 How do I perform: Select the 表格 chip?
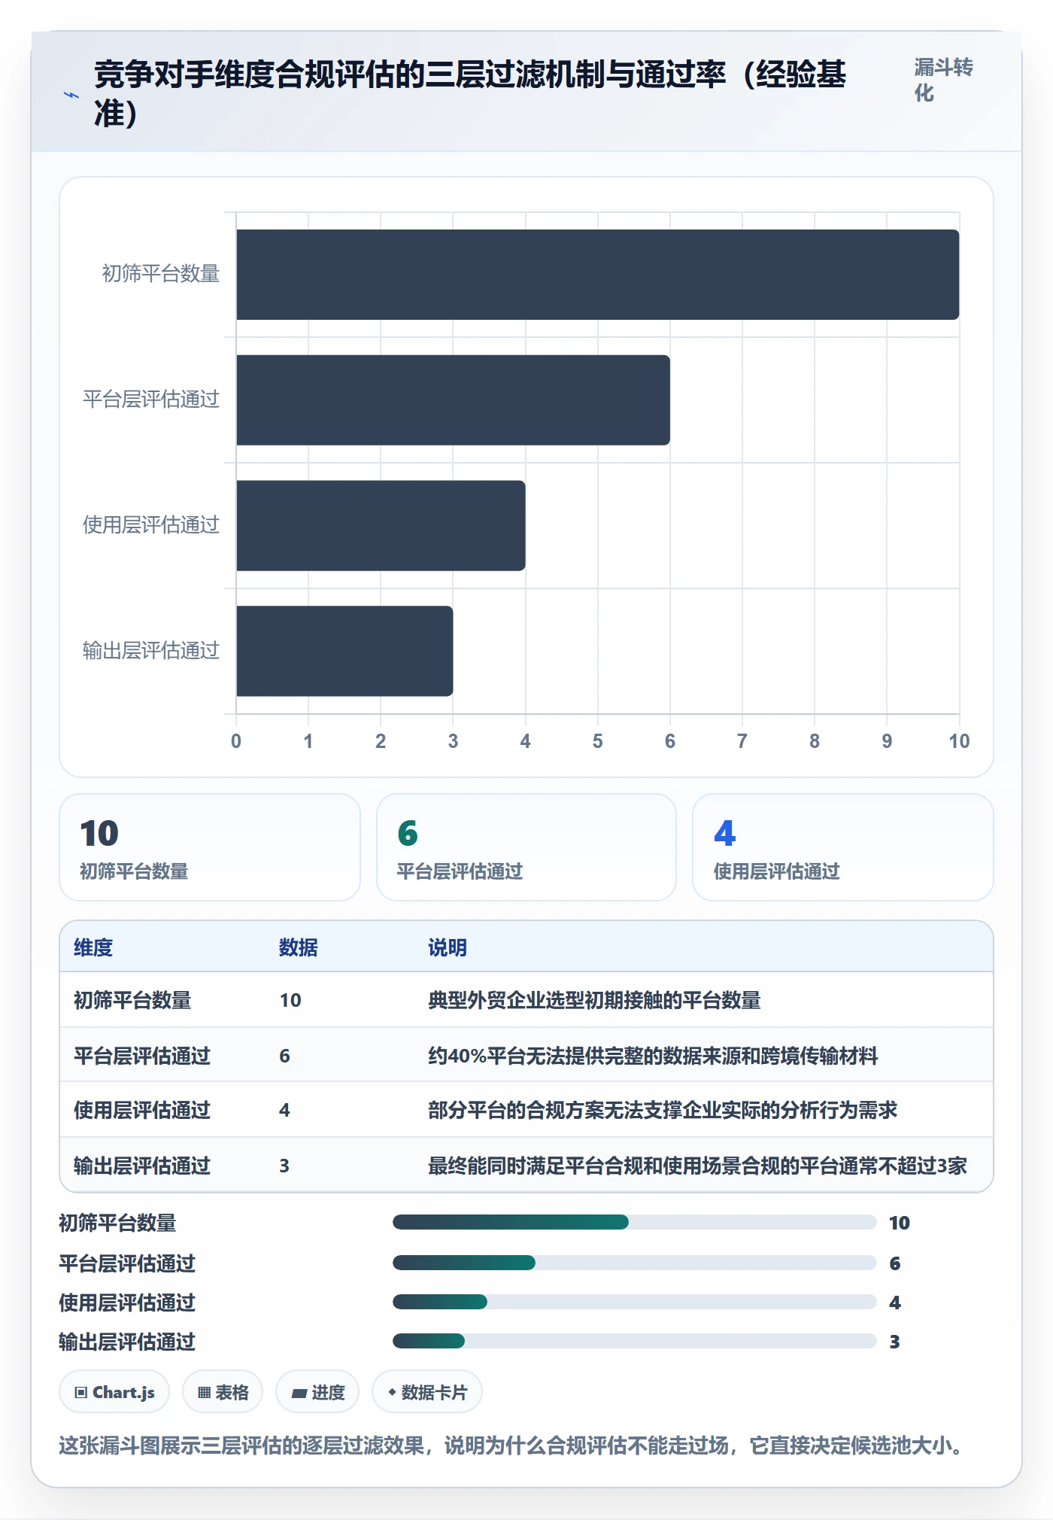(223, 1392)
